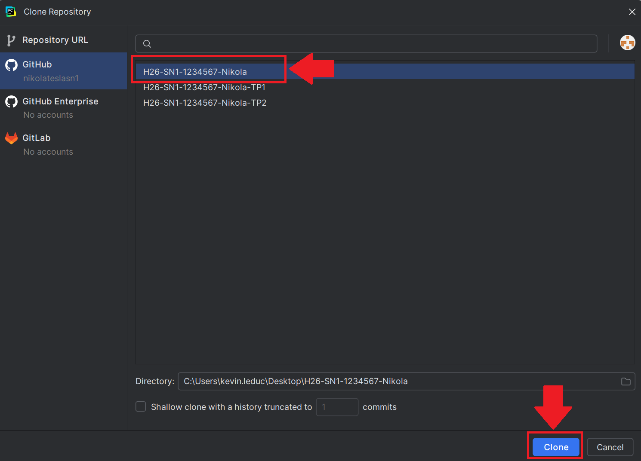The height and width of the screenshot is (461, 641).
Task: Focus the repository search field
Action: coord(370,44)
